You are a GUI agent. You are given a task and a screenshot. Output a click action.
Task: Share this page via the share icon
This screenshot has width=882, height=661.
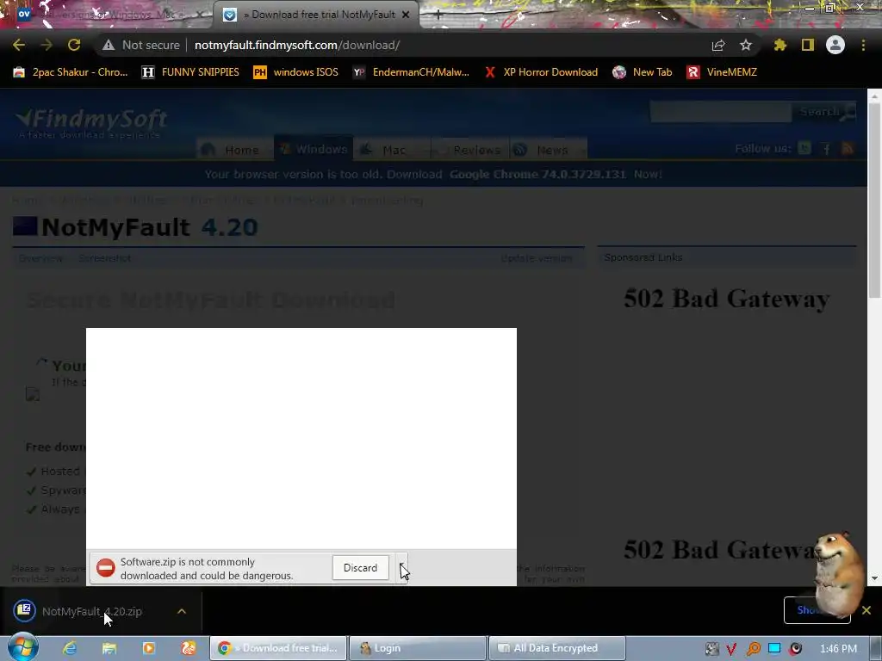pos(718,45)
